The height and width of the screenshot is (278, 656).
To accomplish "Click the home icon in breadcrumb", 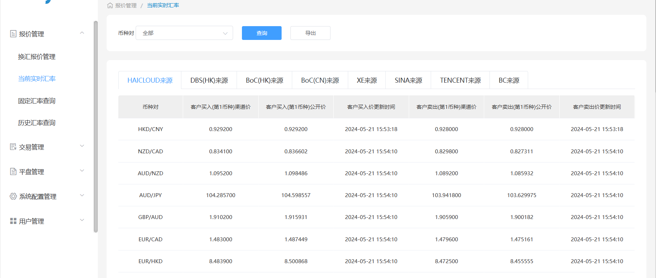I will tap(110, 6).
